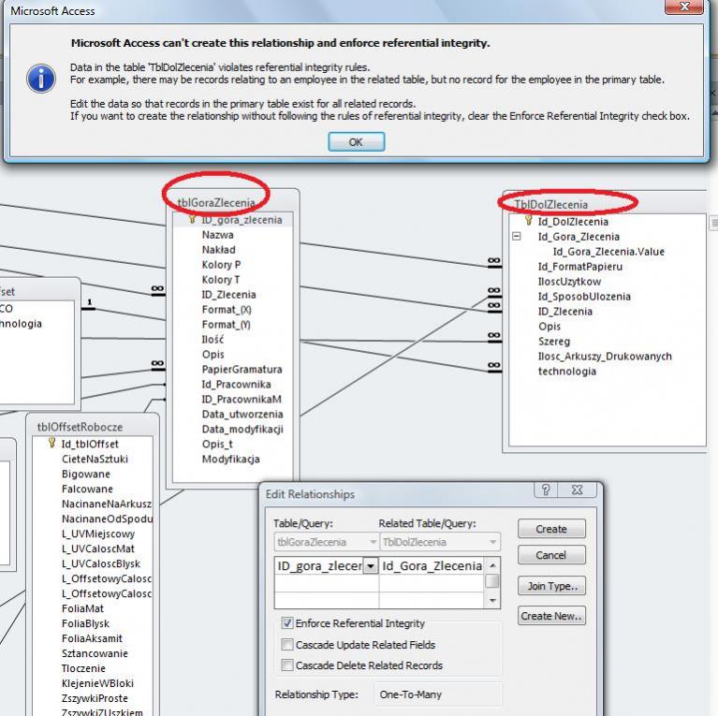Screen dimensions: 718x716
Task: Select the Format_(X) field
Action: 227,310
